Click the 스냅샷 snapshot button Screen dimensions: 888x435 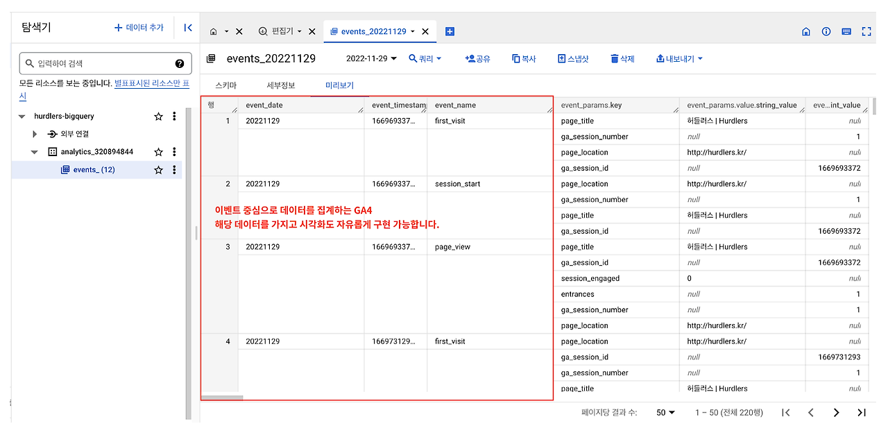click(x=573, y=59)
